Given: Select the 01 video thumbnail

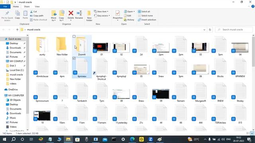Looking at the screenshot, I should click(x=102, y=48).
